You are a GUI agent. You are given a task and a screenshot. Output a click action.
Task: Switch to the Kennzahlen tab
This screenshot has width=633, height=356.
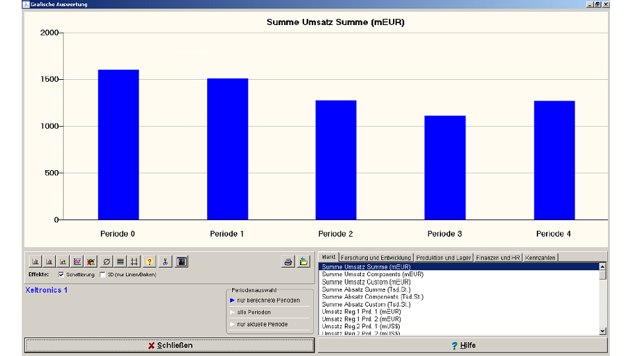point(540,258)
